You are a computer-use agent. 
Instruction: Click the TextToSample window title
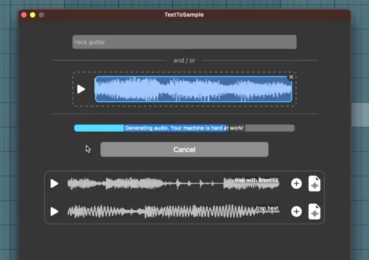pos(184,15)
